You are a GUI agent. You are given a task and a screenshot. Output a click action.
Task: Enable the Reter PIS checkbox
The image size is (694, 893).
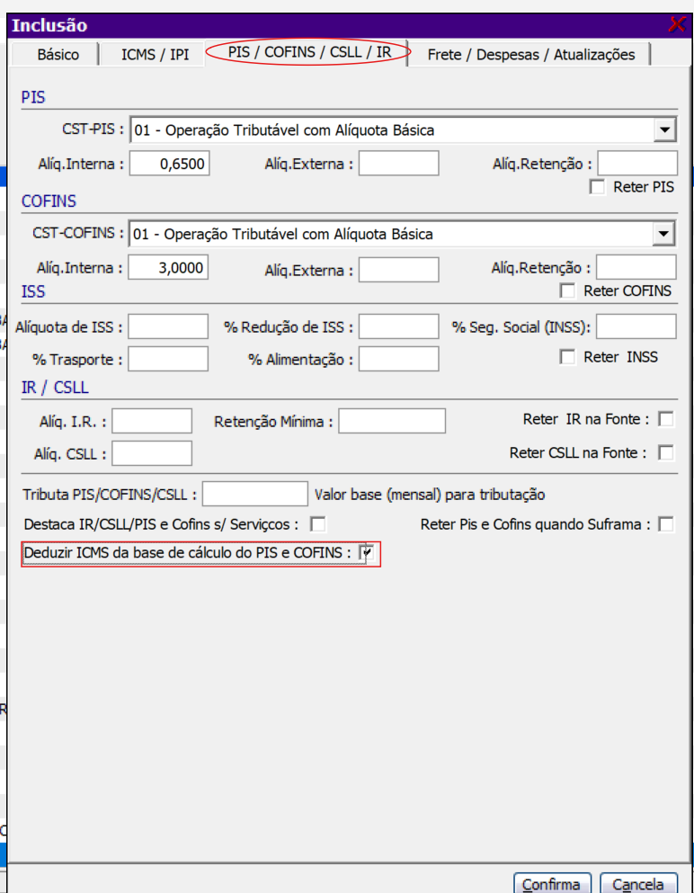click(x=597, y=187)
